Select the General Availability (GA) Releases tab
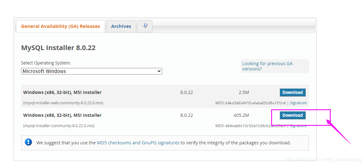The image size is (364, 165). 60,26
